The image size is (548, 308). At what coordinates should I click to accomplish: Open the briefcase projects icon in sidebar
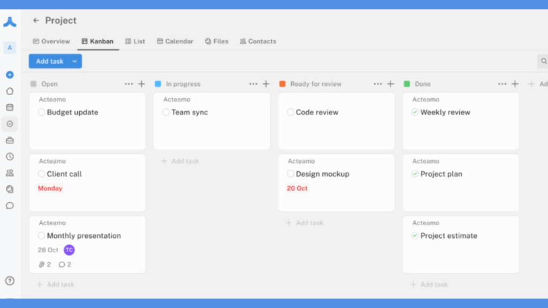[x=10, y=141]
